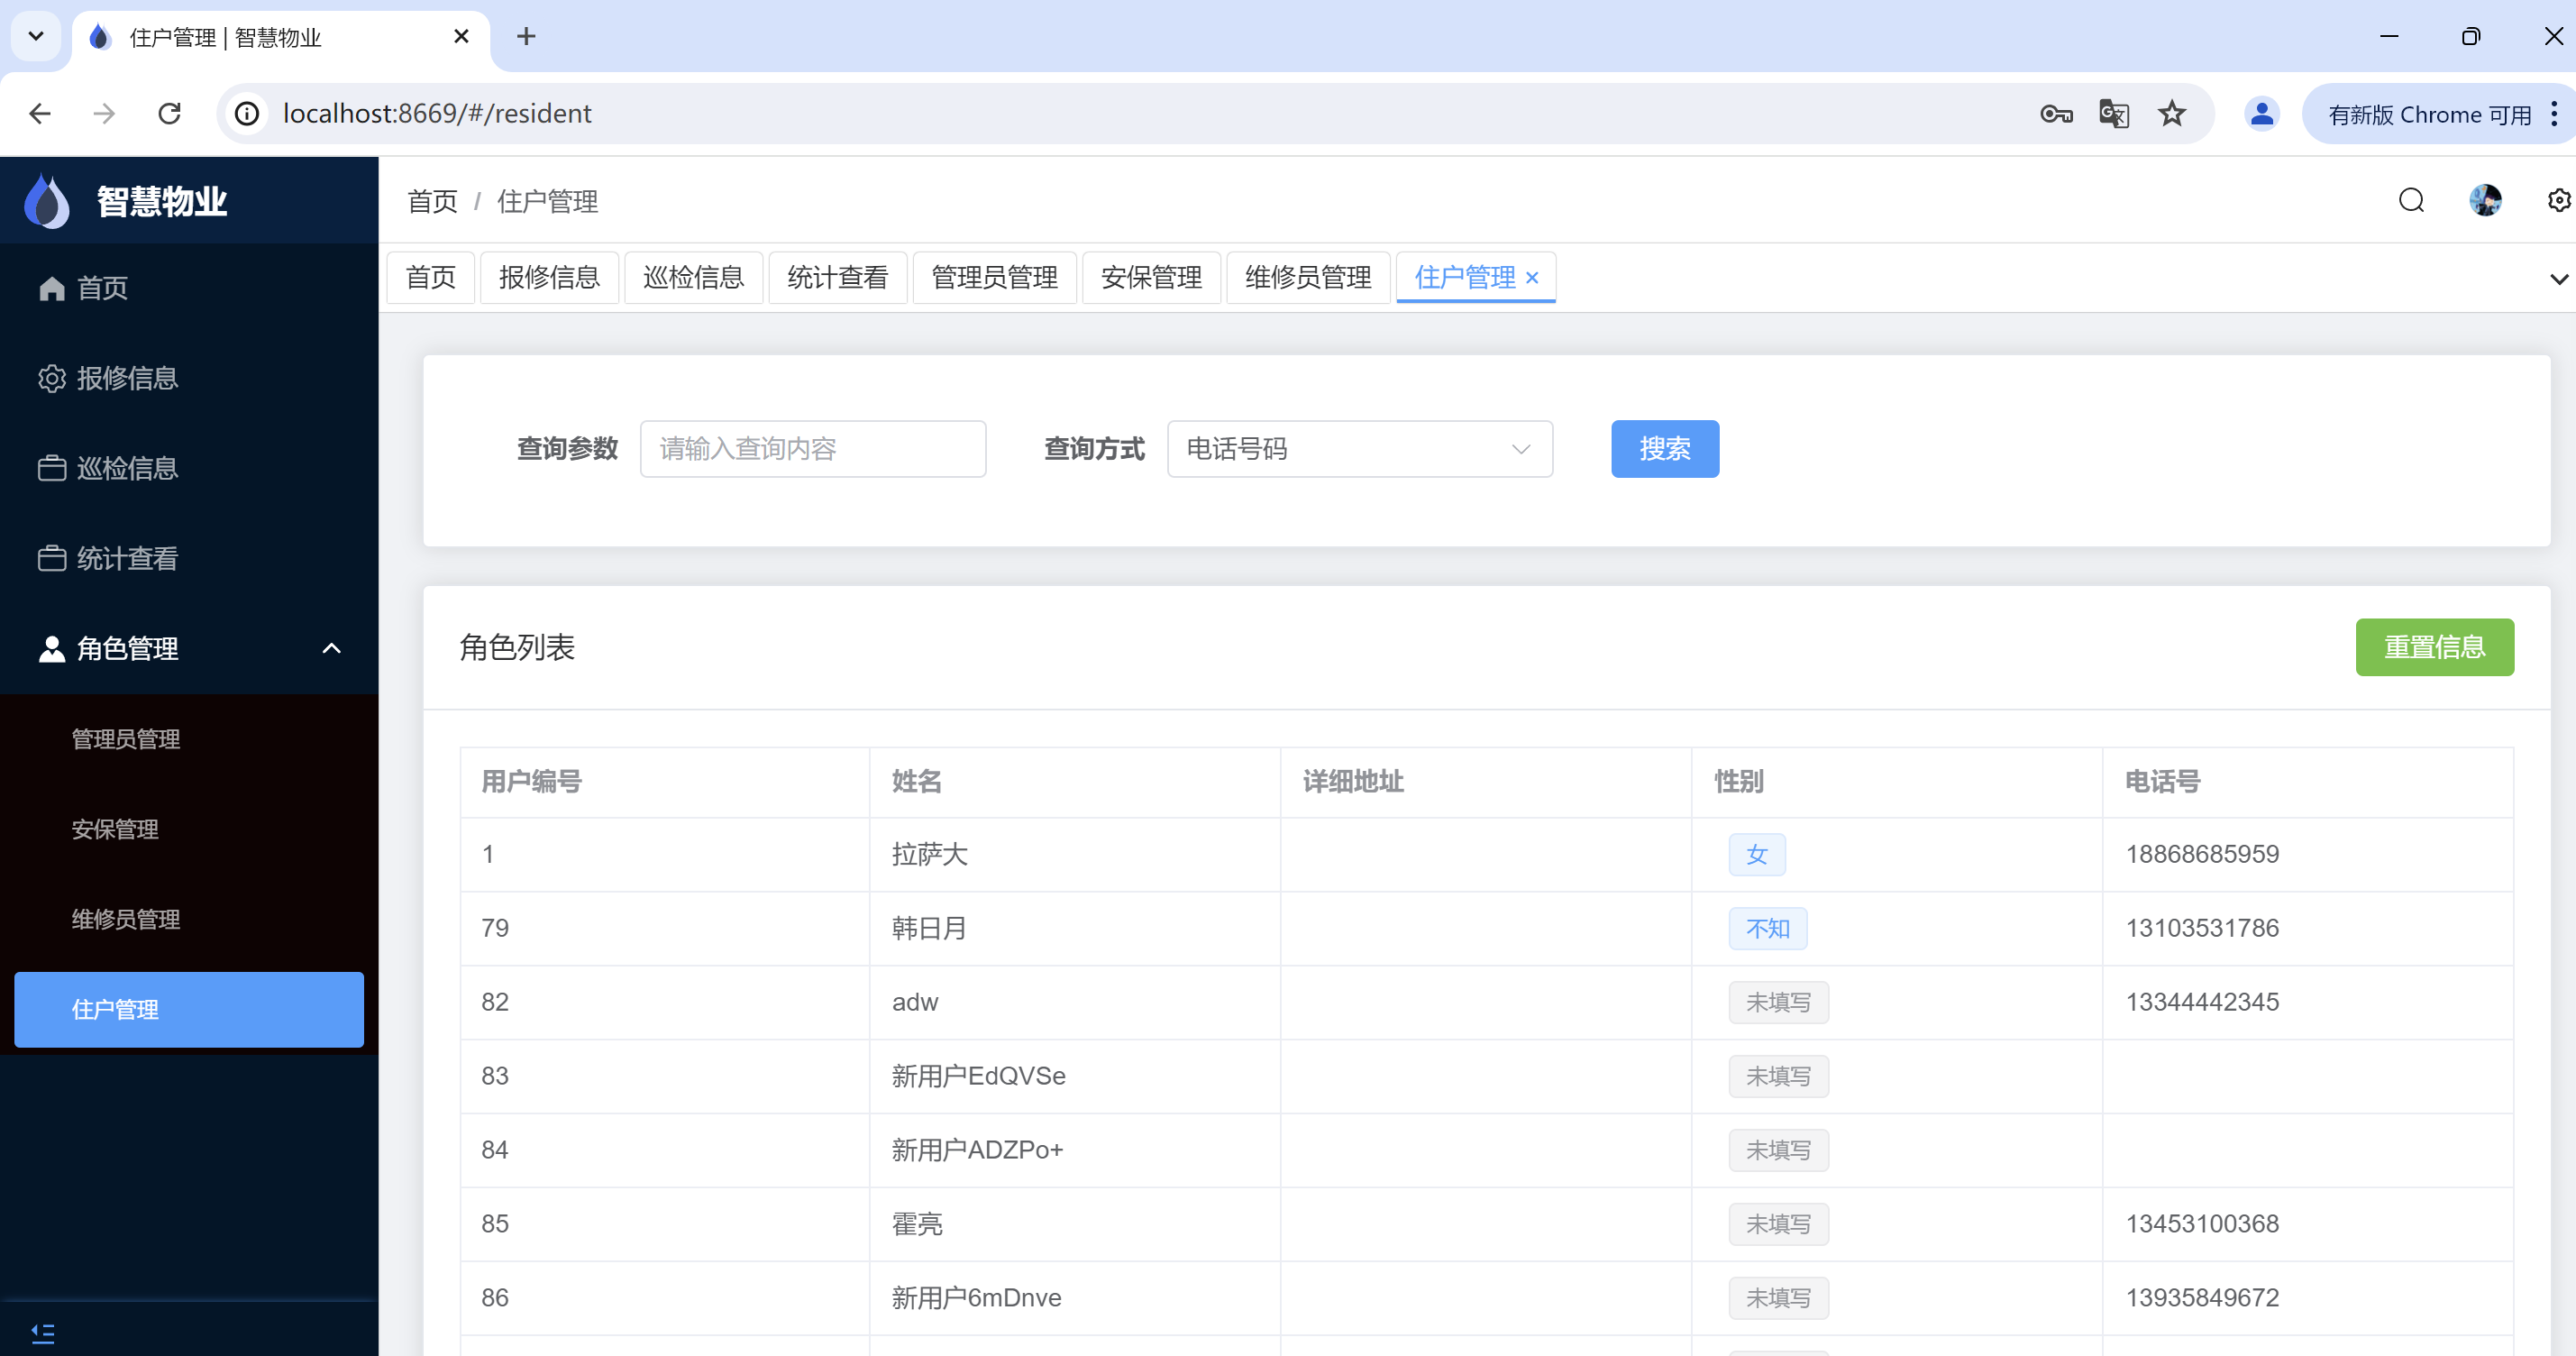Switch to the 安保管理 tag tab
The image size is (2576, 1356).
(x=1151, y=278)
